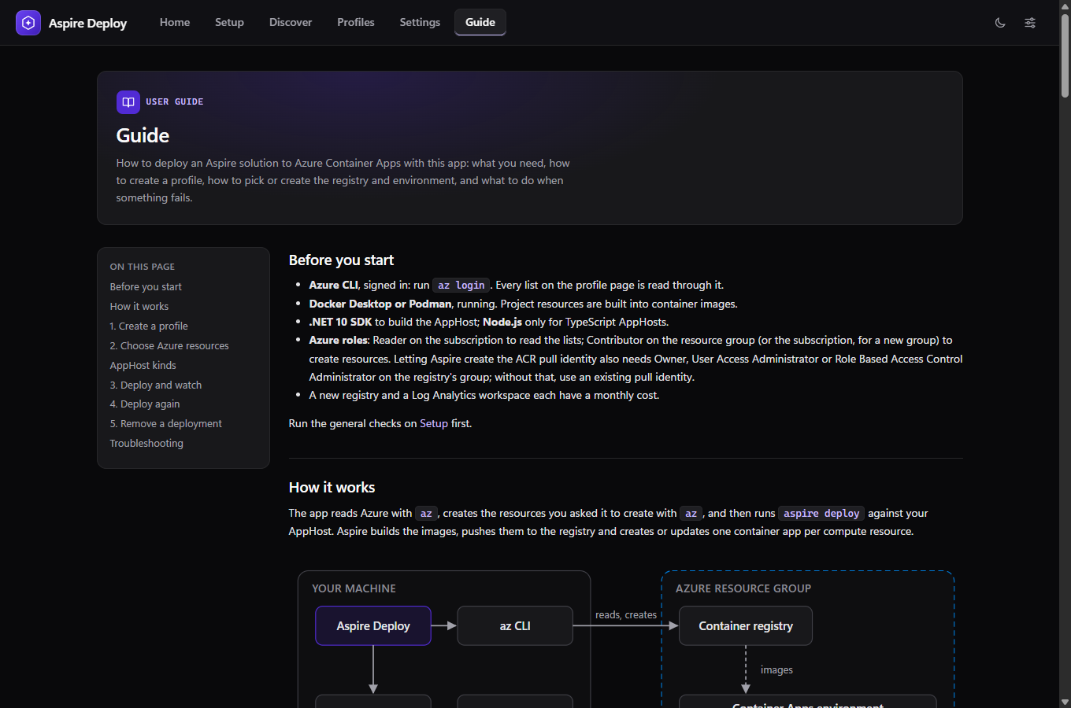Screen dimensions: 1071x708
Task: Click the 'aspire deploy' code snippet
Action: (x=821, y=514)
